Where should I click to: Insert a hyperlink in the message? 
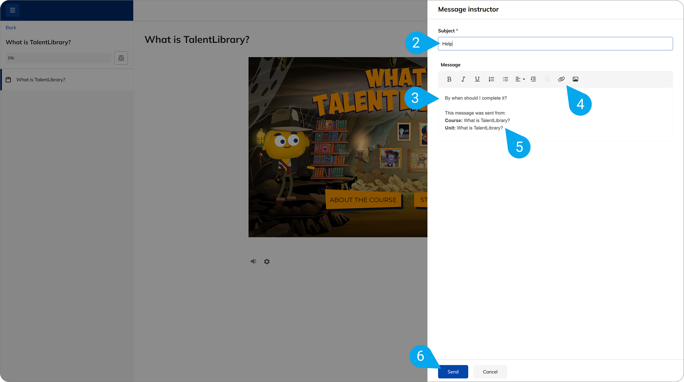[x=561, y=79]
